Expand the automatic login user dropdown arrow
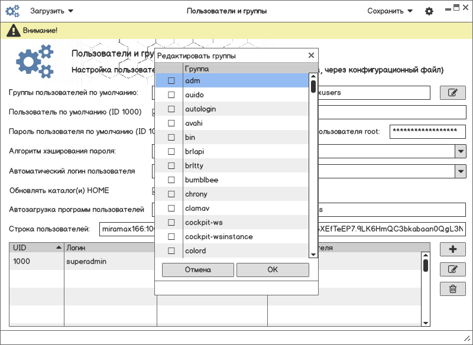473x345 pixels. tap(461, 171)
